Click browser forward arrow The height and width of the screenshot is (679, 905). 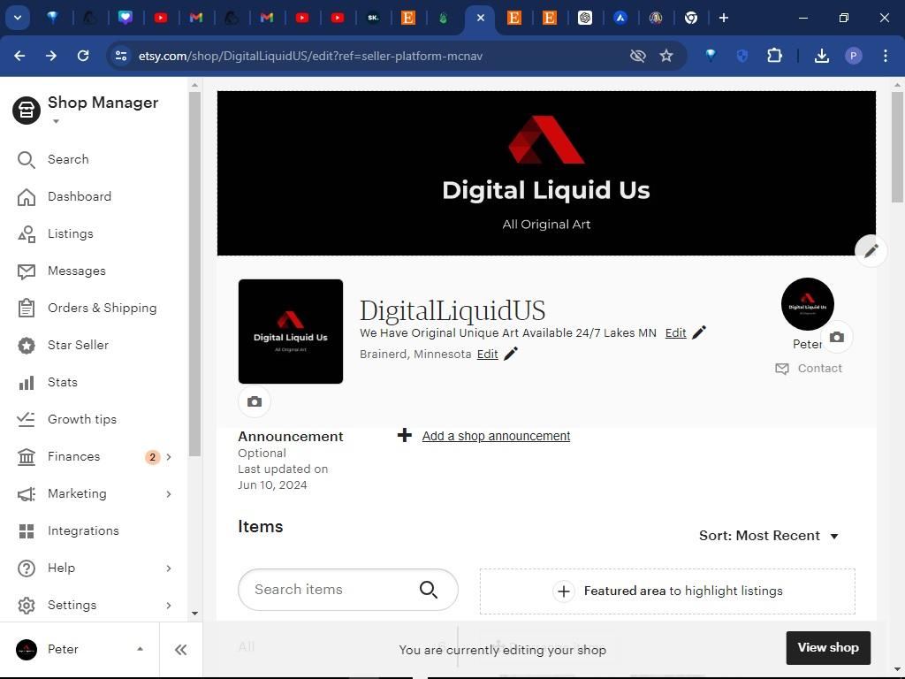[x=51, y=56]
